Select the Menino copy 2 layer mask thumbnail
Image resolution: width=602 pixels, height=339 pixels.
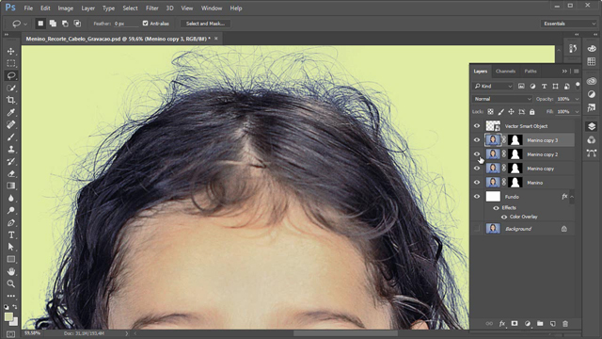(515, 154)
